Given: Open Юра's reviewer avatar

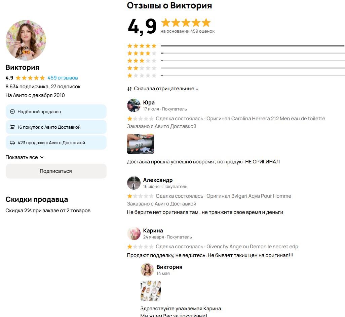Looking at the screenshot, I should 134,105.
